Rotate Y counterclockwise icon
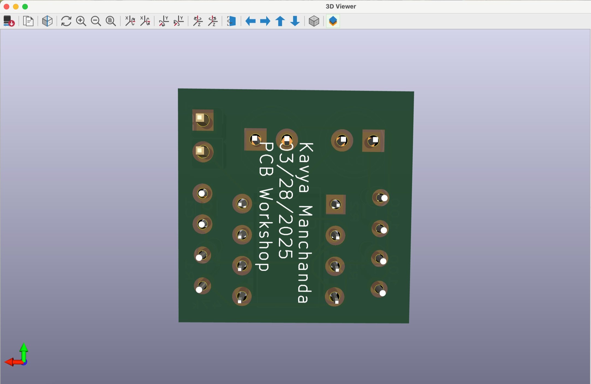 [x=179, y=21]
